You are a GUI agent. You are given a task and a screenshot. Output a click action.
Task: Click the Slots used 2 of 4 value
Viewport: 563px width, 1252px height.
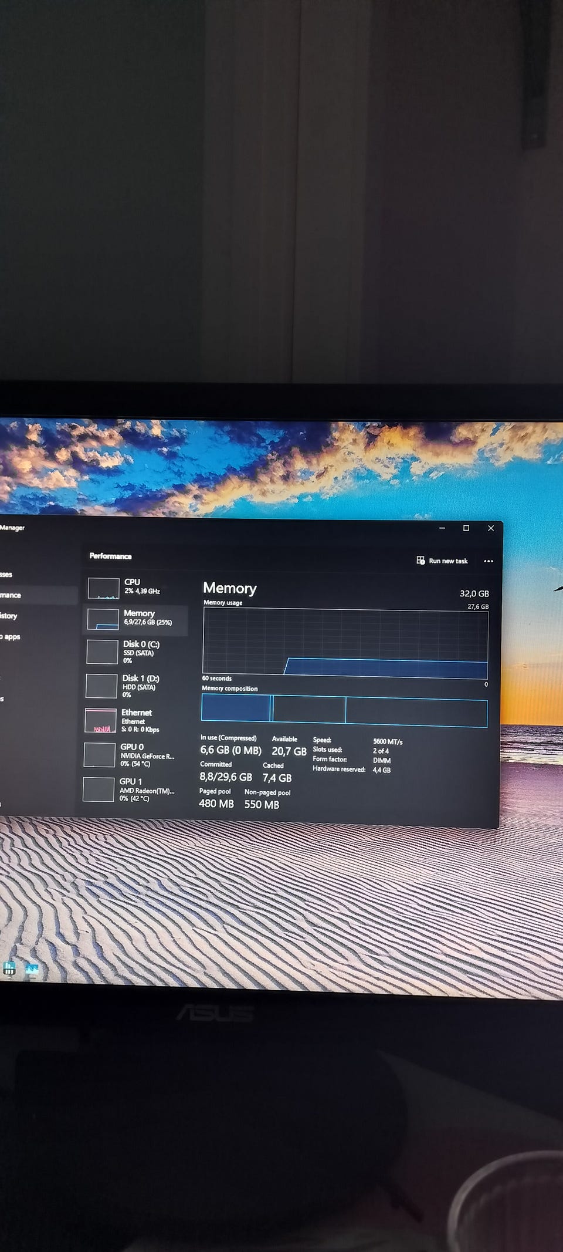pyautogui.click(x=381, y=751)
